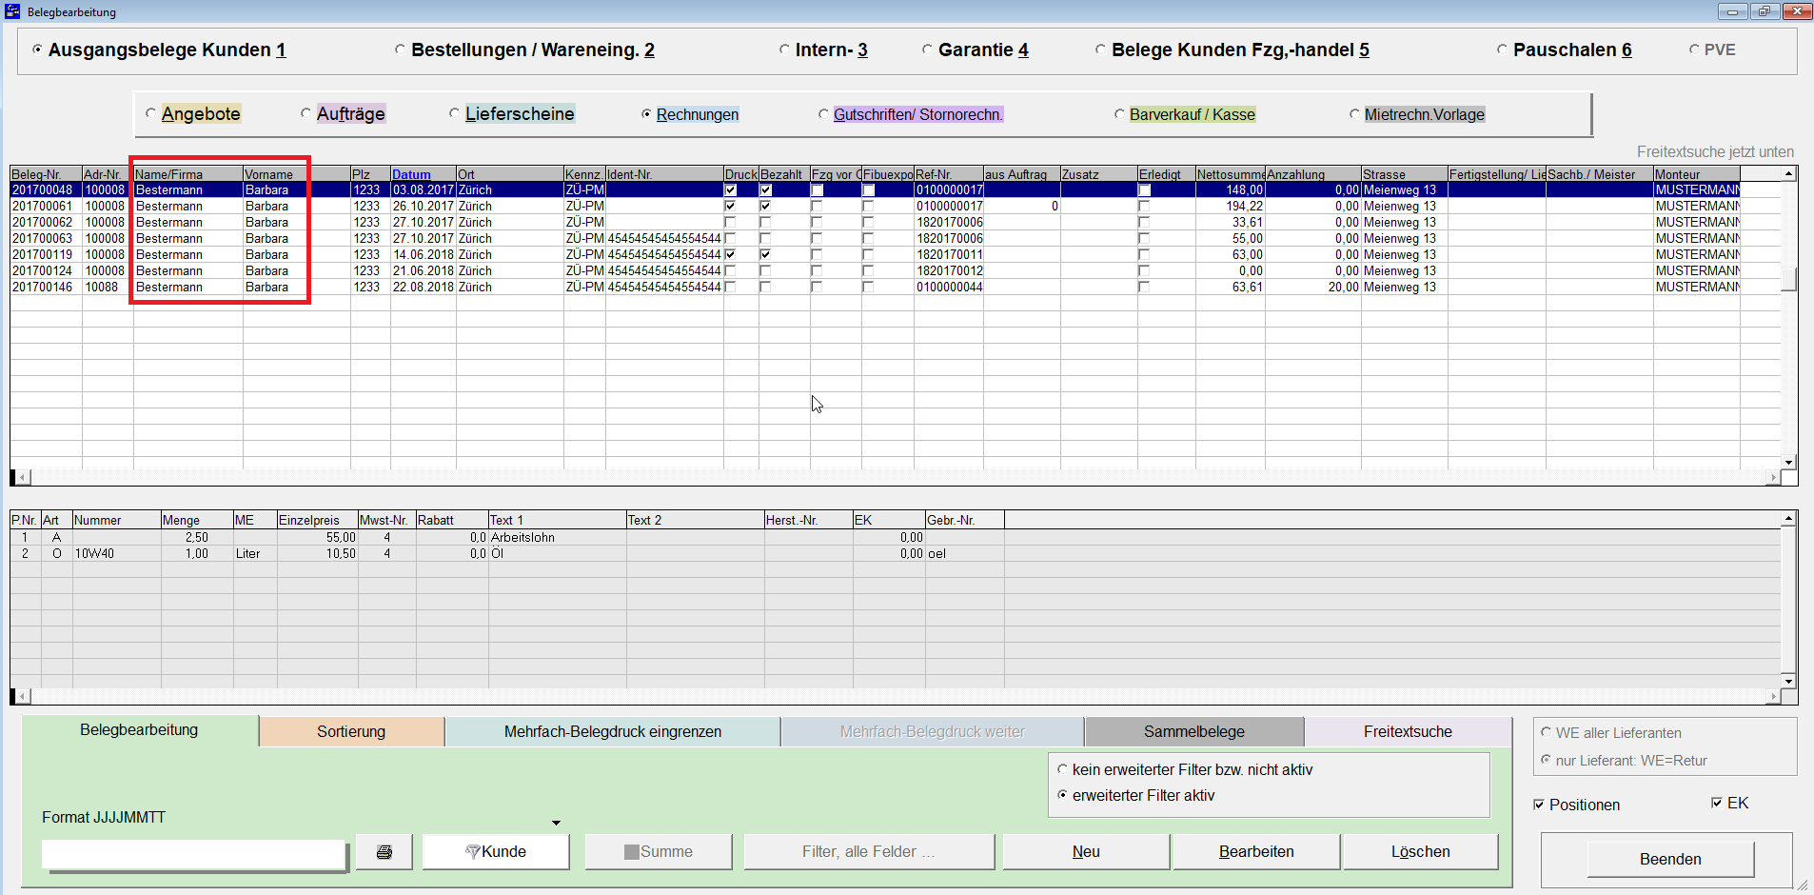Open the Belegbearbeitung title bar app icon

[12, 11]
